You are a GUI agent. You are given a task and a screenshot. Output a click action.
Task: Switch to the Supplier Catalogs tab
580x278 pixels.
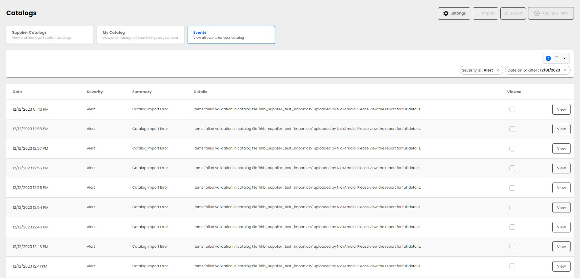[x=50, y=35]
